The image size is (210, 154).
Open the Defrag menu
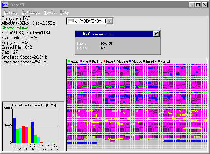click(10, 12)
